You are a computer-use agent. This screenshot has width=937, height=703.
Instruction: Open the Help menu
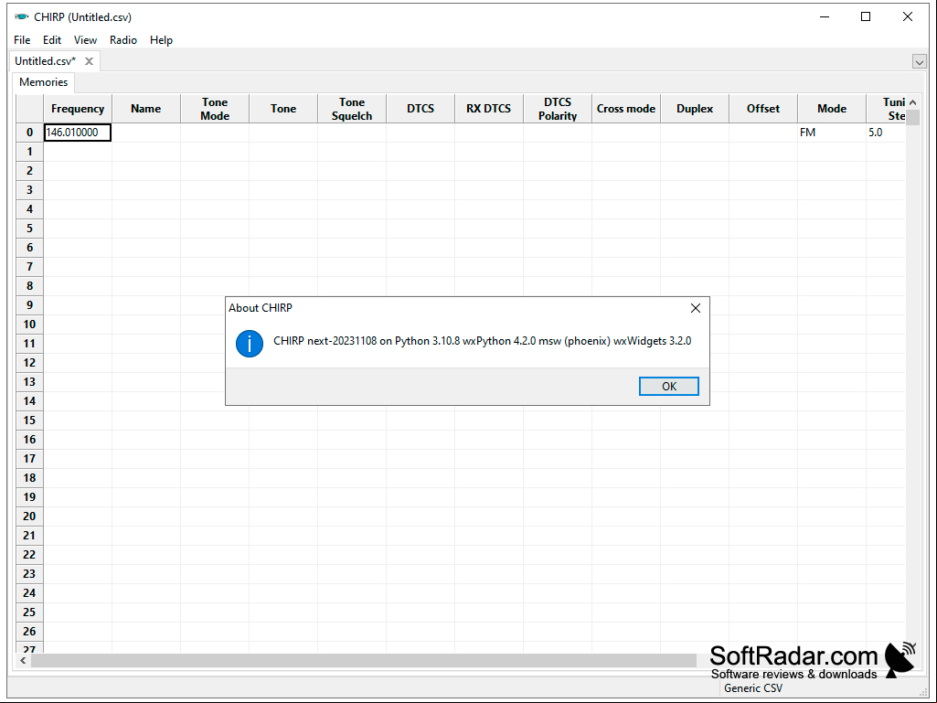pyautogui.click(x=161, y=40)
